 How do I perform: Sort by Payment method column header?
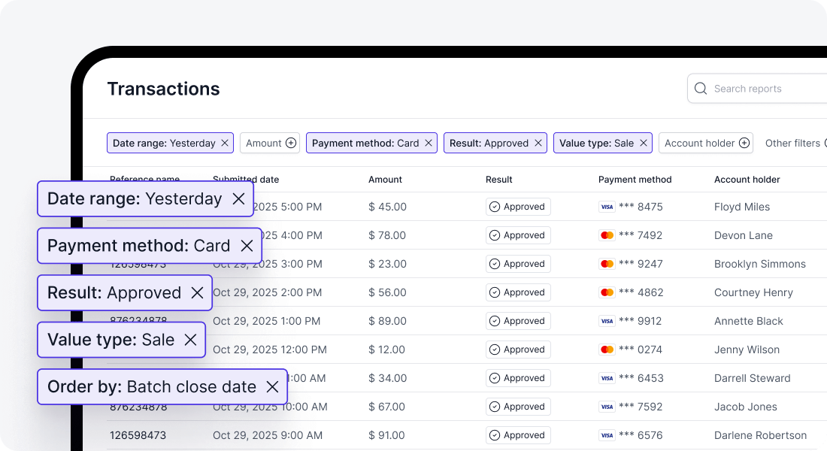pos(635,180)
